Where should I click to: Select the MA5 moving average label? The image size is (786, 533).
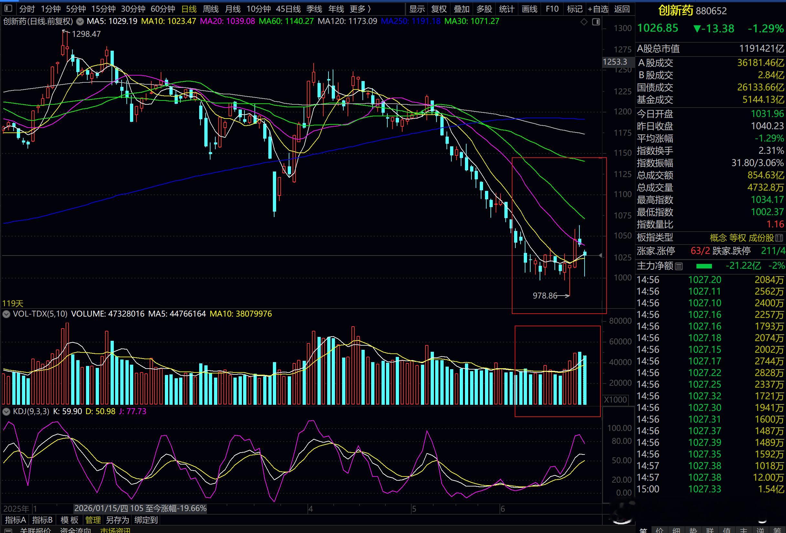click(x=112, y=21)
